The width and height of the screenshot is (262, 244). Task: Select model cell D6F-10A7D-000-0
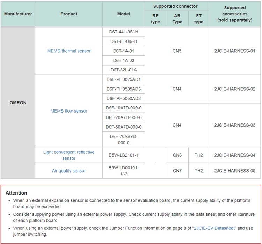click(x=124, y=108)
